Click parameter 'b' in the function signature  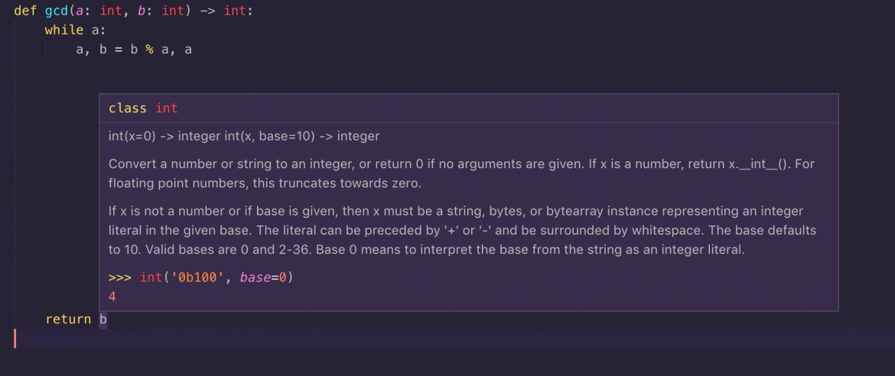142,11
